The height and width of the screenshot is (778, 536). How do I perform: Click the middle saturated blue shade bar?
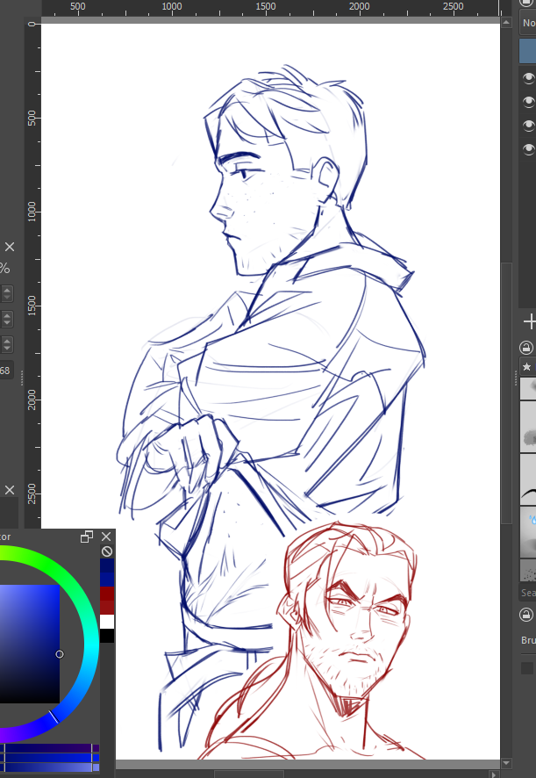50,758
